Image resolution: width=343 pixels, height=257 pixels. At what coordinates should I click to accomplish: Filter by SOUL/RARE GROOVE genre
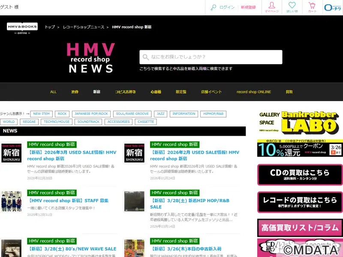click(x=132, y=114)
